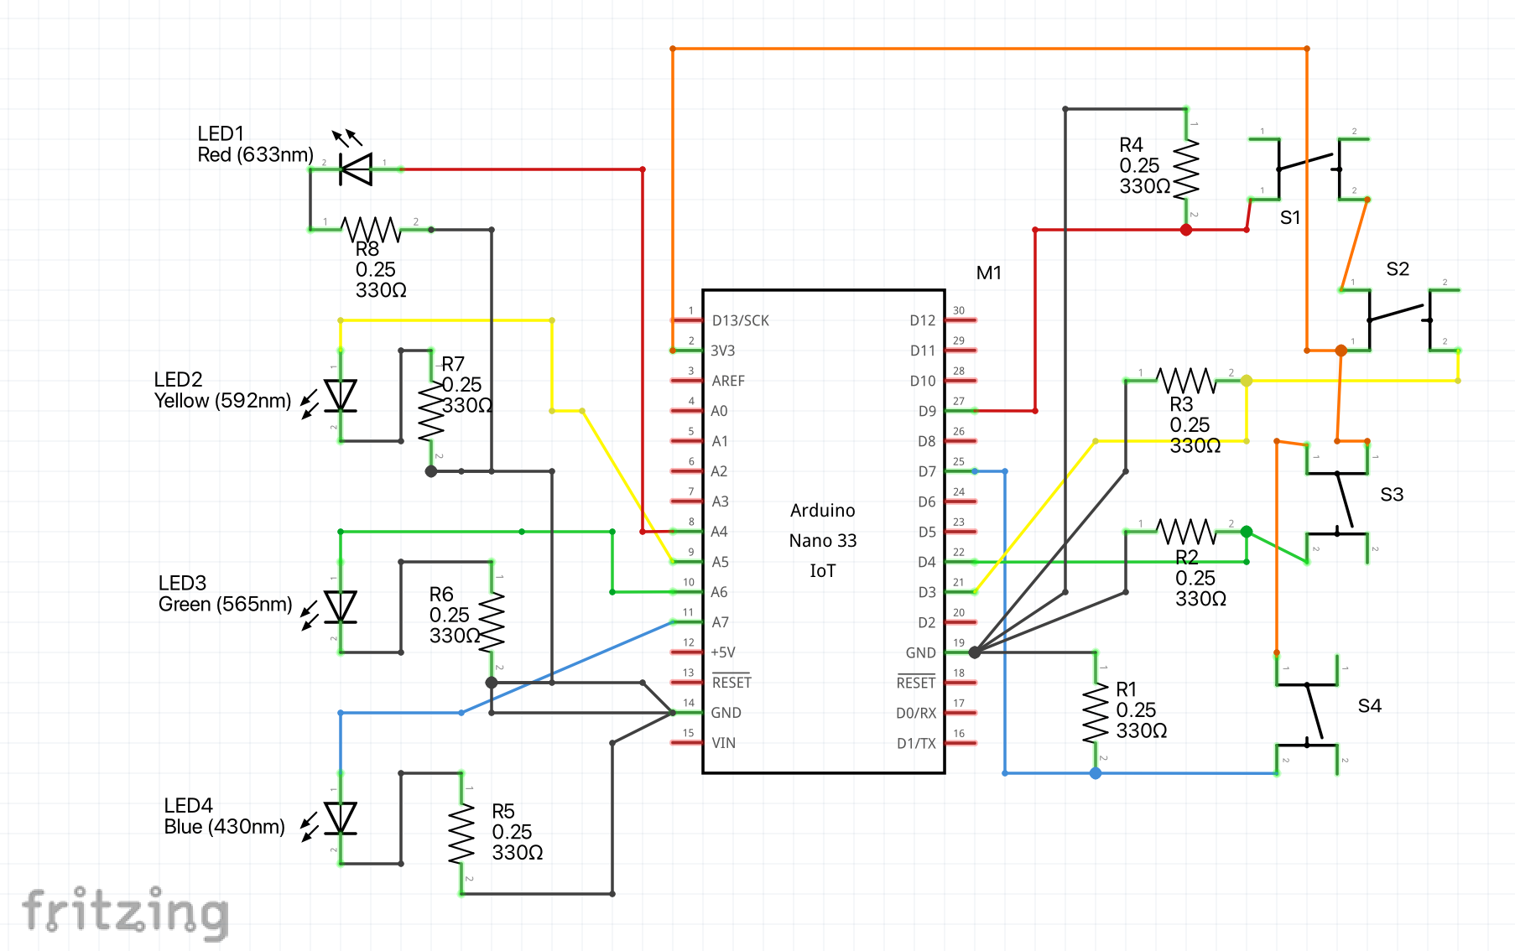The height and width of the screenshot is (951, 1515).
Task: Click the D7 pin label
Action: click(927, 471)
